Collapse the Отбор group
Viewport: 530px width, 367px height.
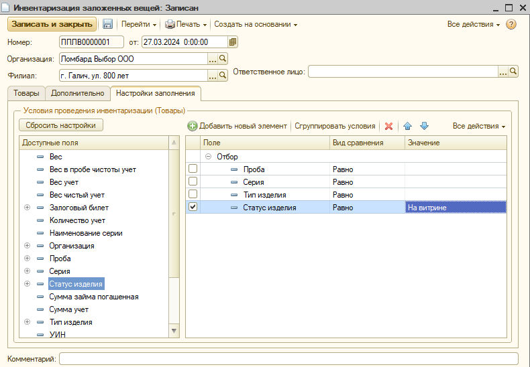point(209,157)
